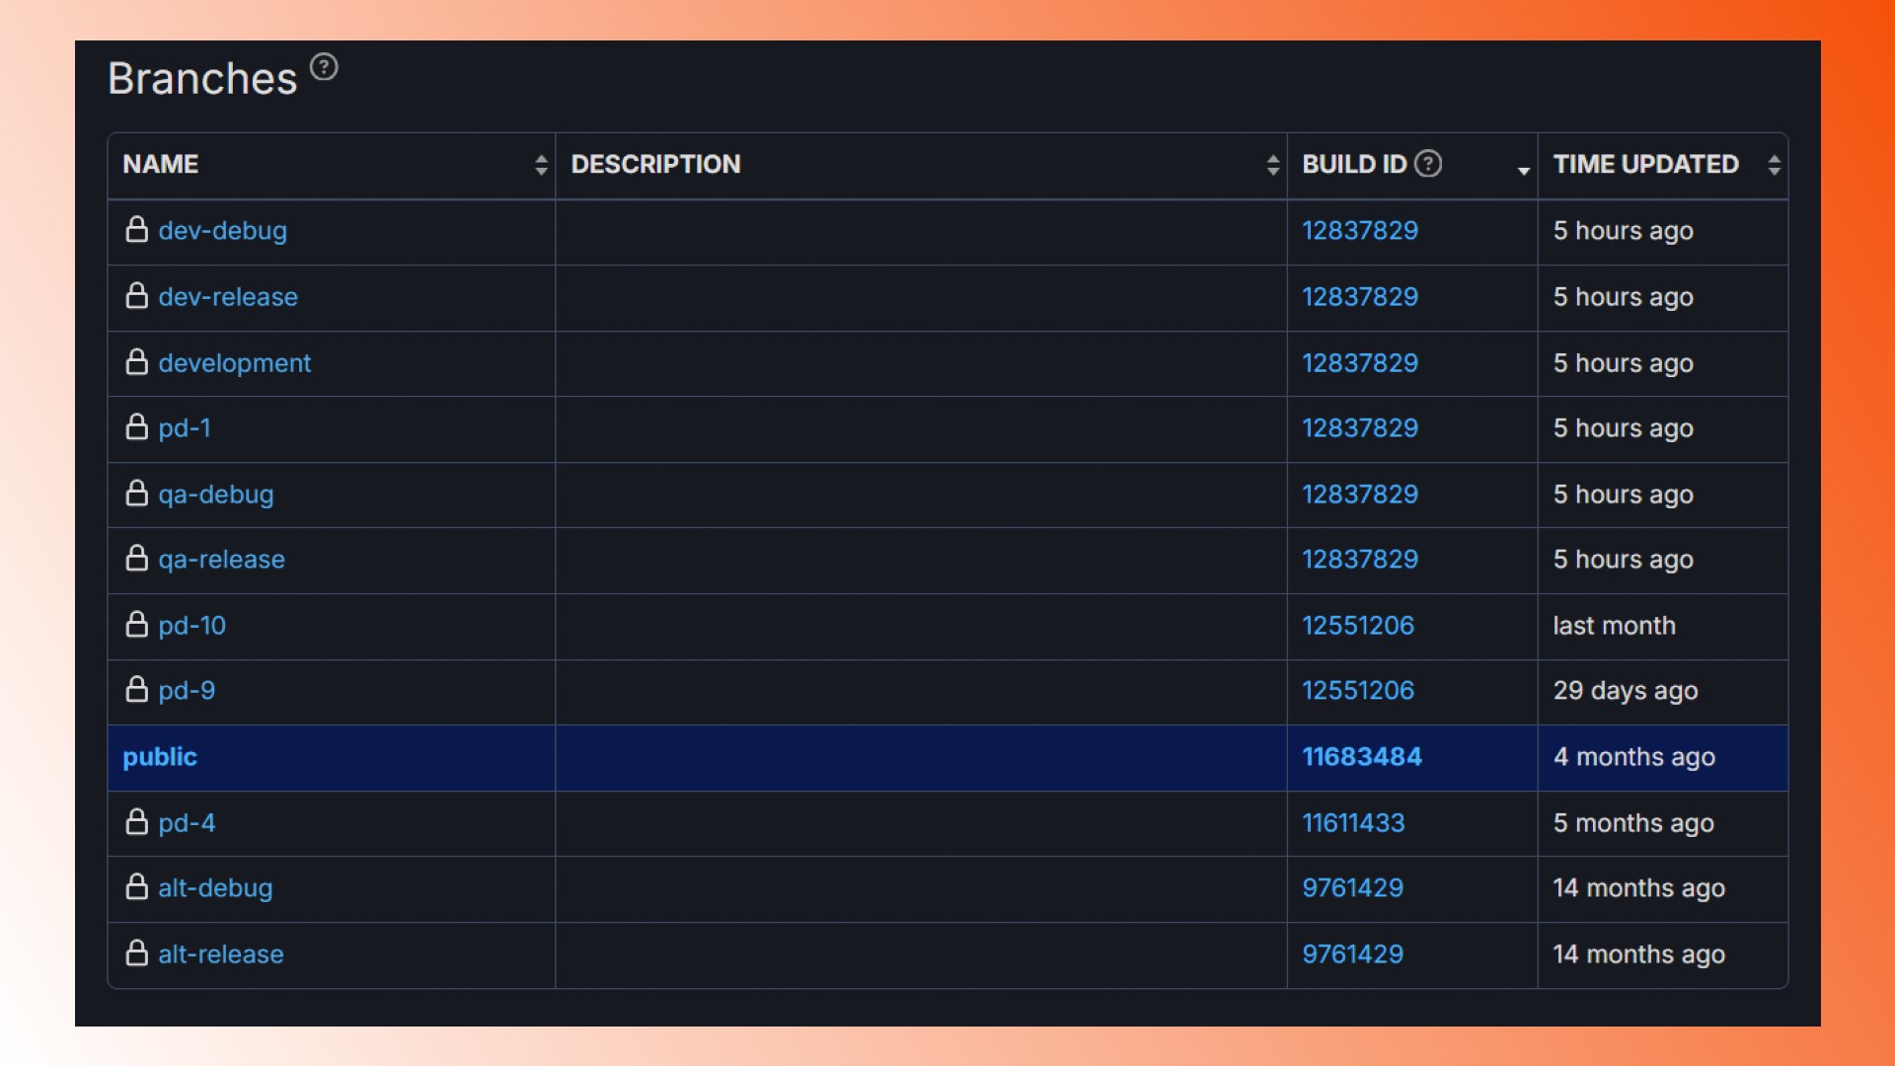Click the help icon beside BUILD ID
Viewport: 1895px width, 1066px height.
point(1428,164)
